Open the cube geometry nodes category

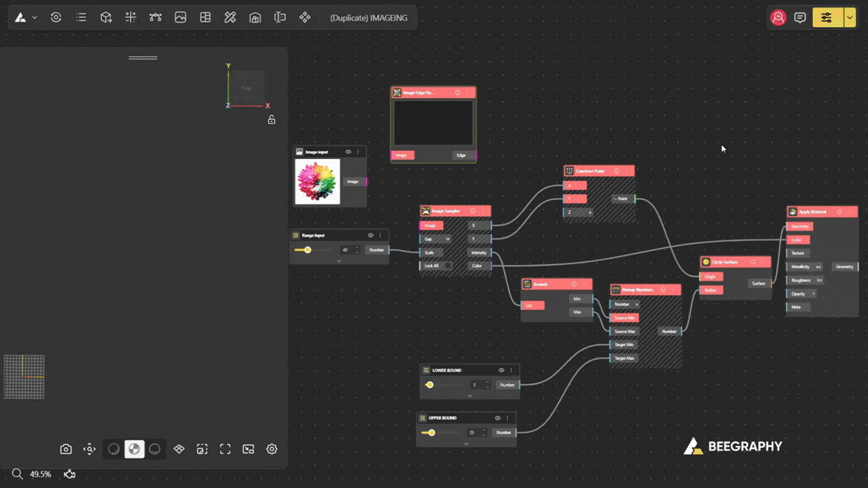pyautogui.click(x=105, y=18)
